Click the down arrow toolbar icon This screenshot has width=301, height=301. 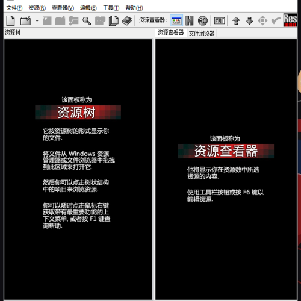[x=249, y=20]
